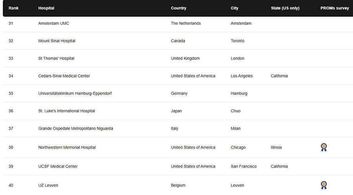Click the Hospital column header
This screenshot has height=195, width=353.
(x=46, y=8)
